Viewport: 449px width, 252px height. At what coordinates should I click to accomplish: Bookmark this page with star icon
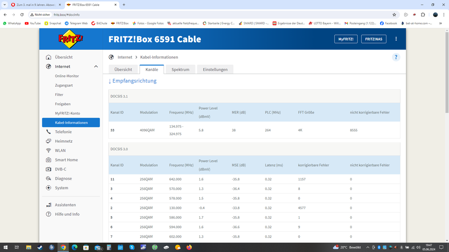point(394,14)
